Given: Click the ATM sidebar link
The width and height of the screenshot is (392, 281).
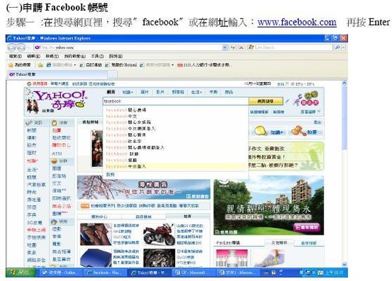Looking at the screenshot, I should click(57, 154).
